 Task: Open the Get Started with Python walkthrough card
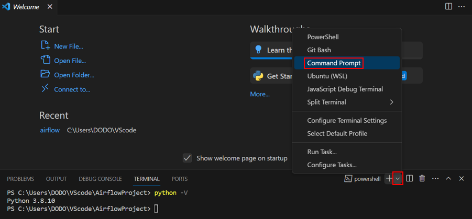click(x=336, y=76)
